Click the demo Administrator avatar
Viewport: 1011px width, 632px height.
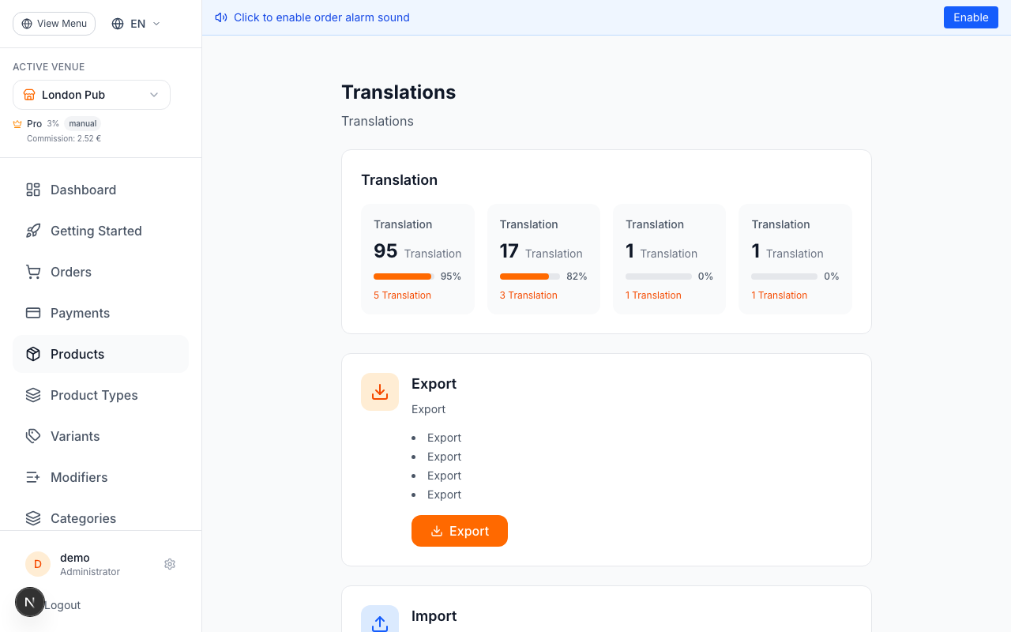pos(37,564)
